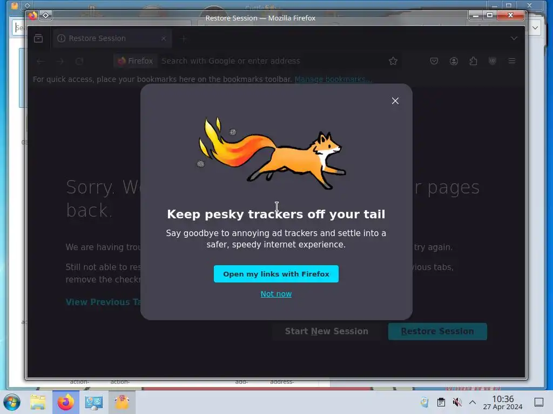Click the update tray icon
Screen dimensions: 553x414
coord(424,402)
